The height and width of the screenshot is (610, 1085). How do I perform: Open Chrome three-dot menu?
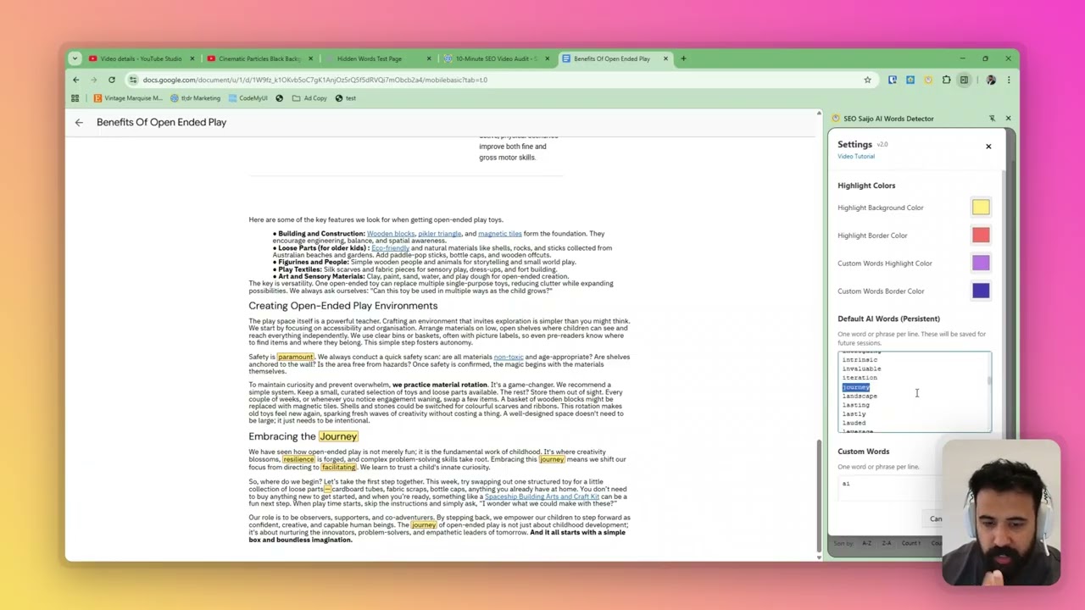click(x=1008, y=80)
